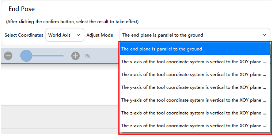
Task: Select highlighted 'end plane is parallel to ground' option
Action: tap(195, 49)
